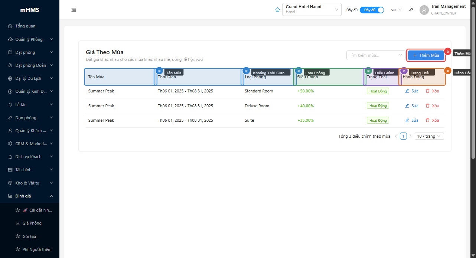Open the Grand Hotel Hanoi dropdown
Screen dimensions: 476x258
coord(312,10)
